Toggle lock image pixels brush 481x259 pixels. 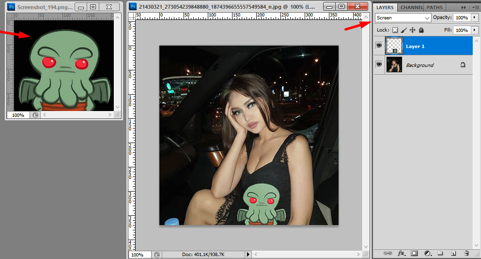[x=403, y=30]
